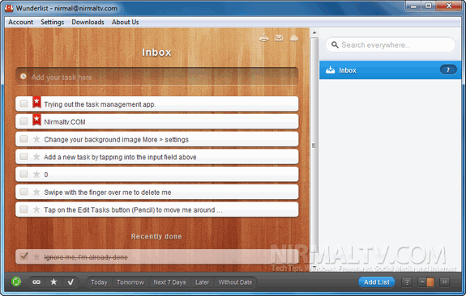Select the 'Nirmaltv.COM' task text
The width and height of the screenshot is (466, 296).
pos(65,122)
